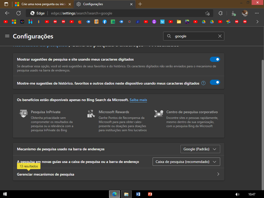Open the Microsoft bookmark icon
Viewport: 264px width, 198px height.
(14, 22)
